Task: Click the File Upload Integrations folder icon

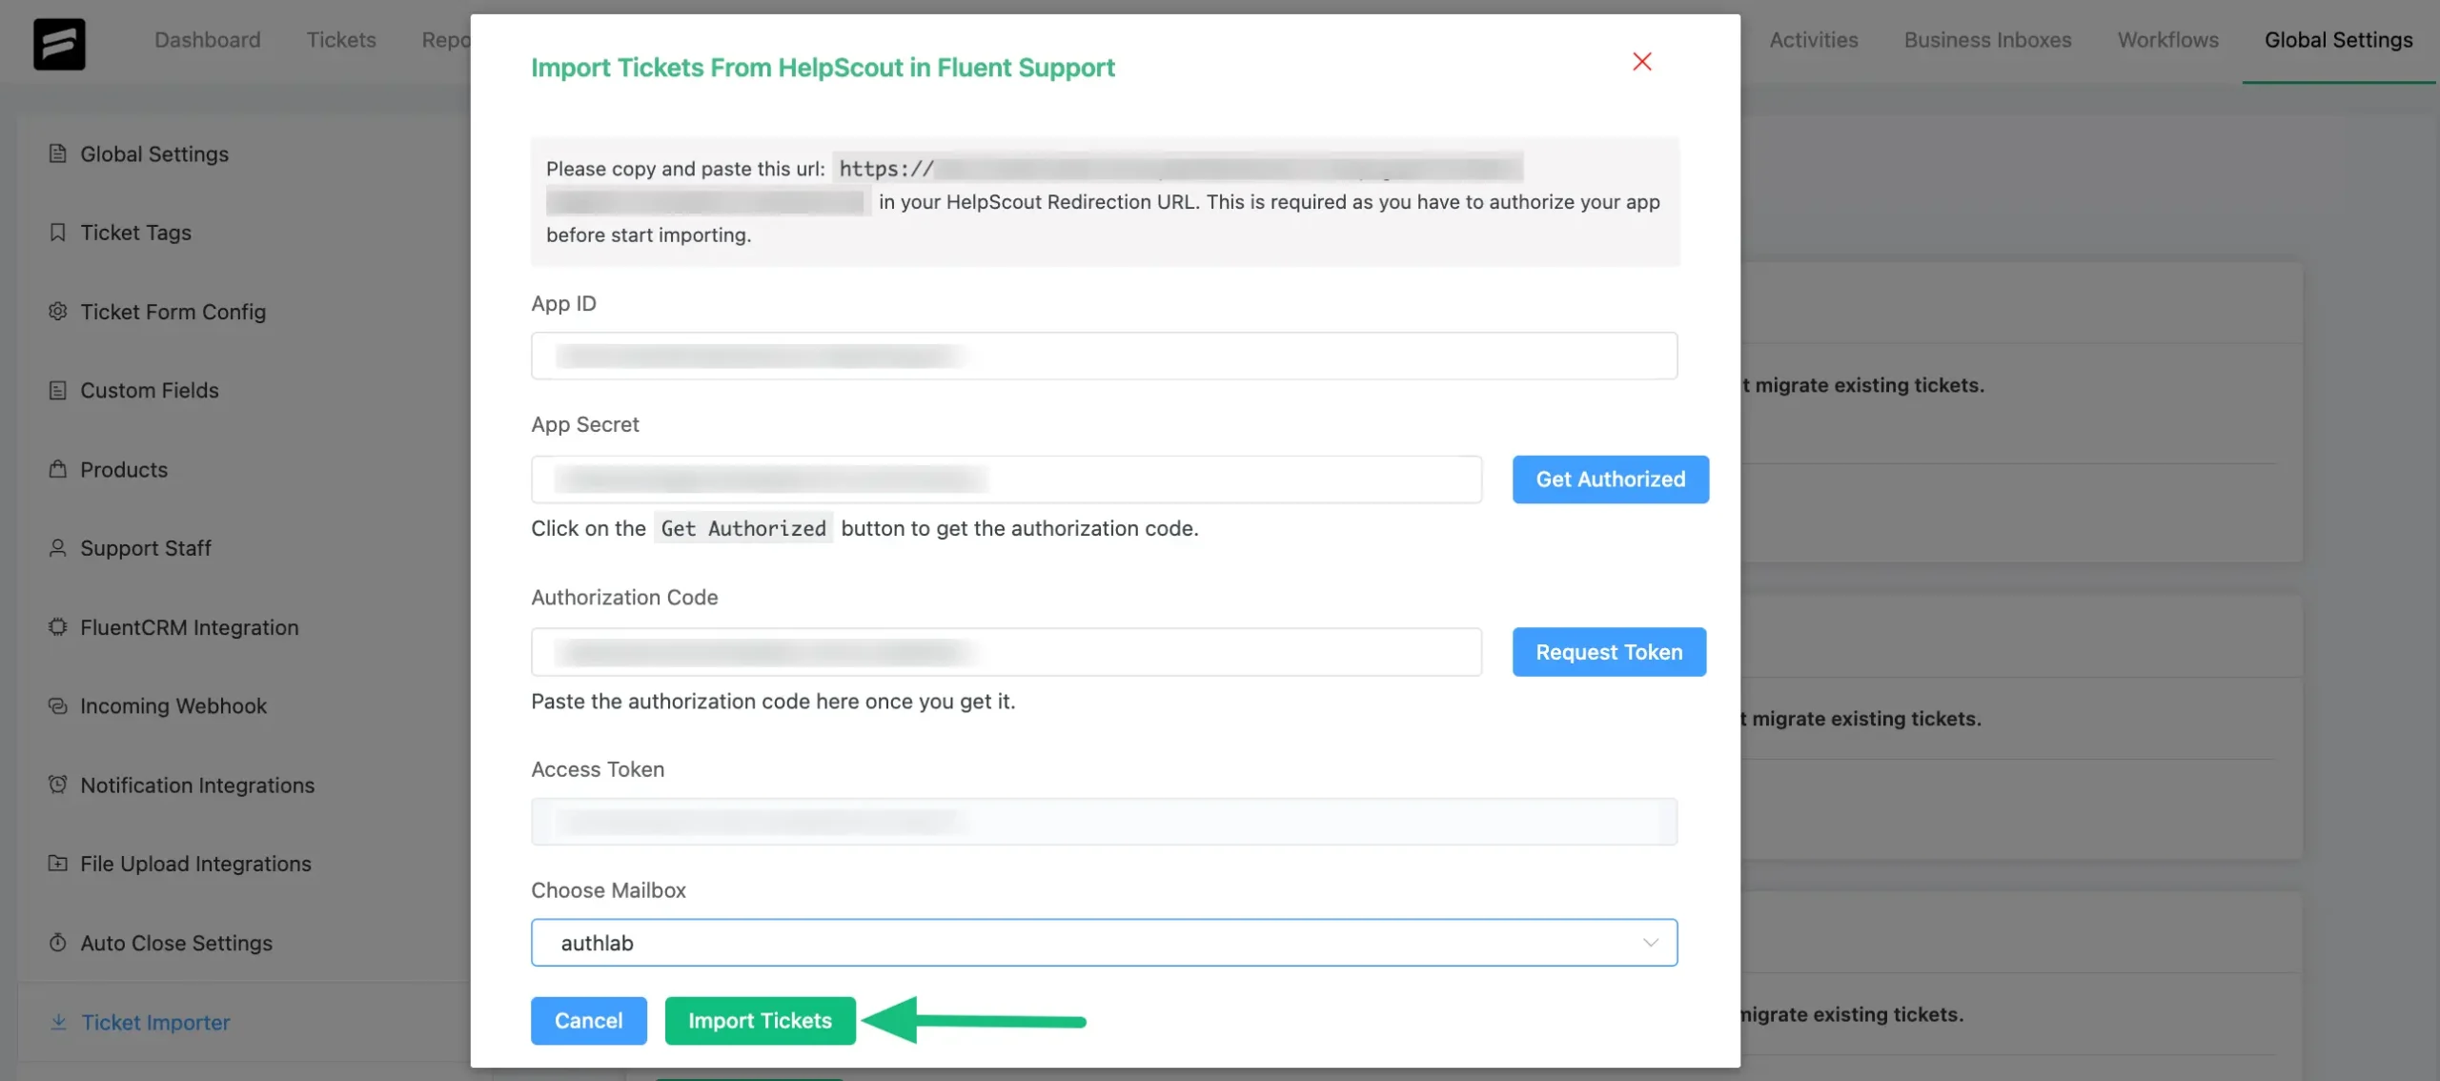Action: pyautogui.click(x=58, y=864)
